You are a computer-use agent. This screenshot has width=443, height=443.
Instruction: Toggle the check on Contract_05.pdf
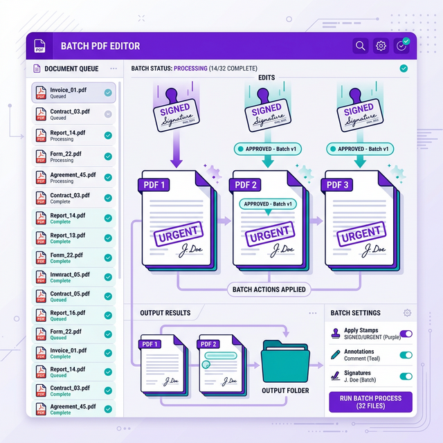108,296
